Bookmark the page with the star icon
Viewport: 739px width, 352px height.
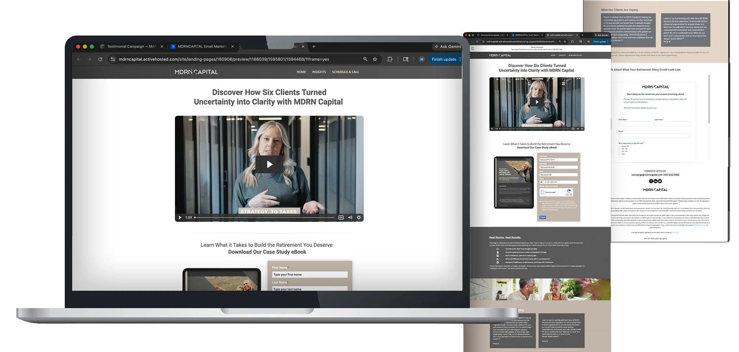point(375,59)
